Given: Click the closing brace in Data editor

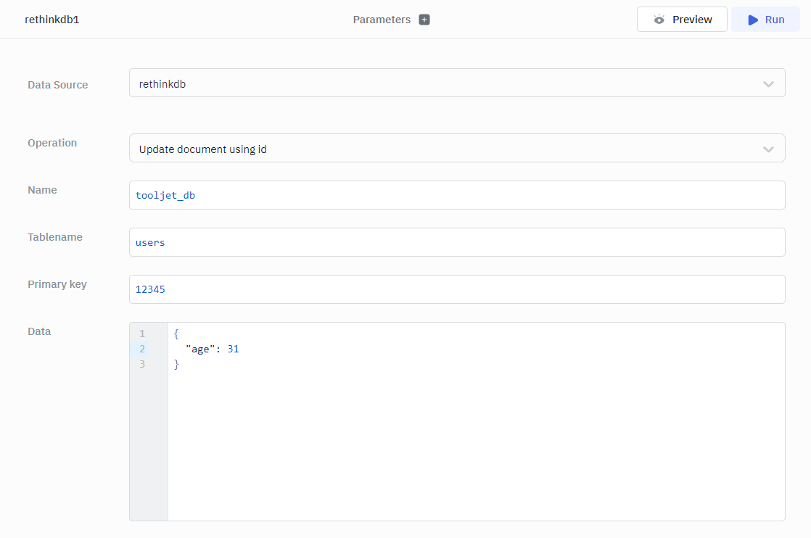Looking at the screenshot, I should pyautogui.click(x=176, y=364).
